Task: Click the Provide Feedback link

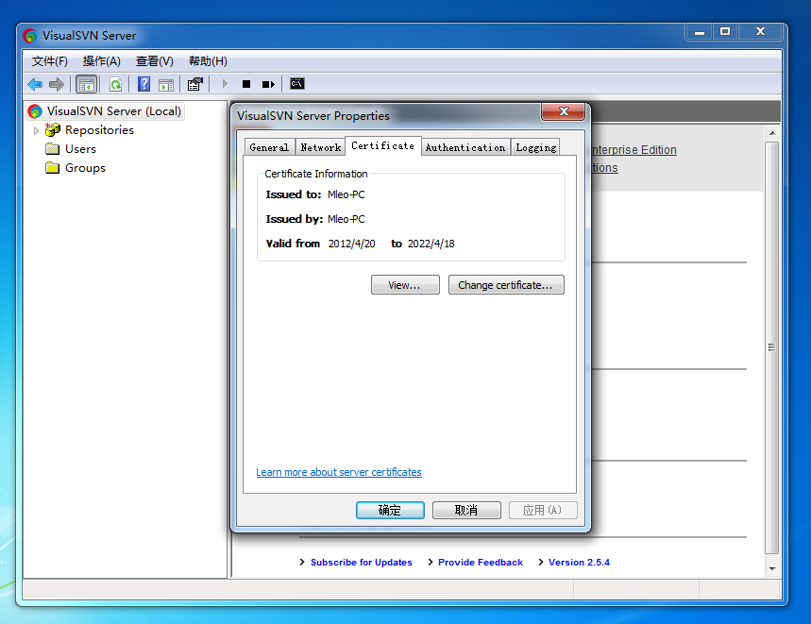Action: (480, 562)
